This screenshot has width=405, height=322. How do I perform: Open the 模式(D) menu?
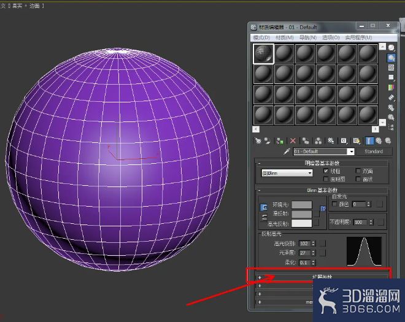click(x=261, y=37)
